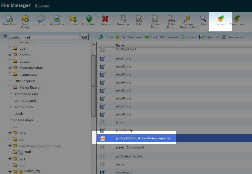
Task: Open the Settings link
Action: pos(42,6)
